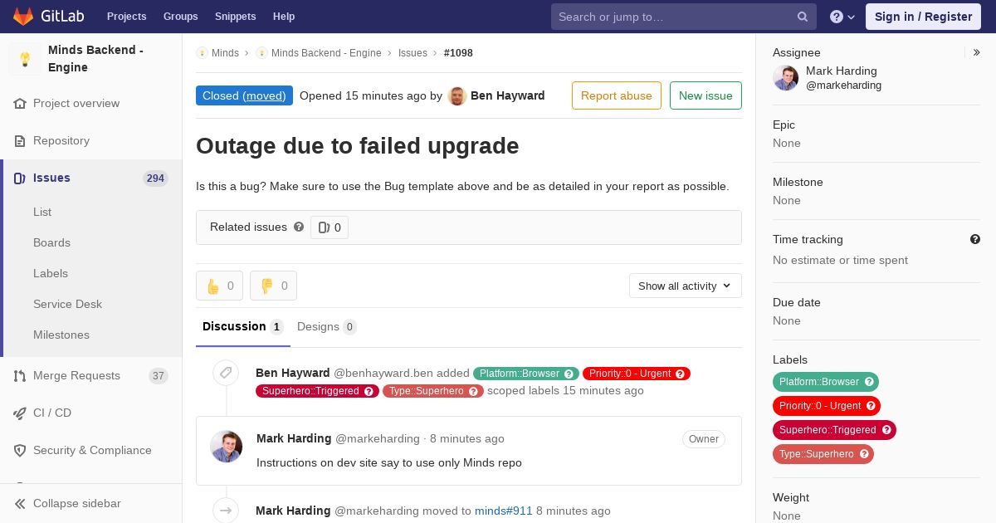
Task: Click the Repository document icon
Action: pyautogui.click(x=20, y=140)
